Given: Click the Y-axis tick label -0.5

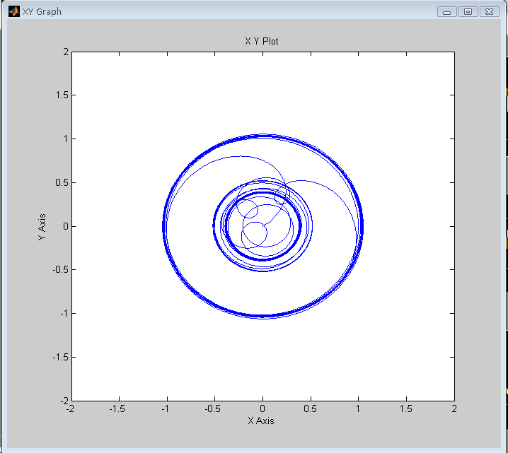Looking at the screenshot, I should click(60, 269).
